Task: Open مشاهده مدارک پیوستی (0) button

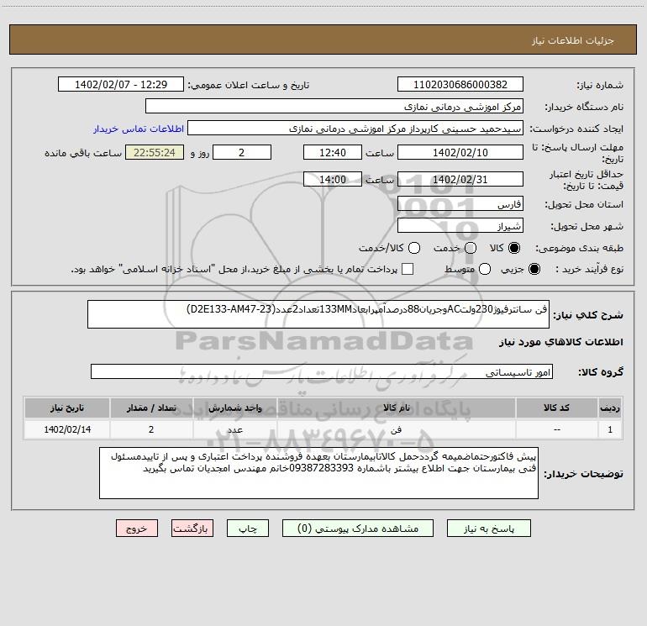Action: coord(360,529)
